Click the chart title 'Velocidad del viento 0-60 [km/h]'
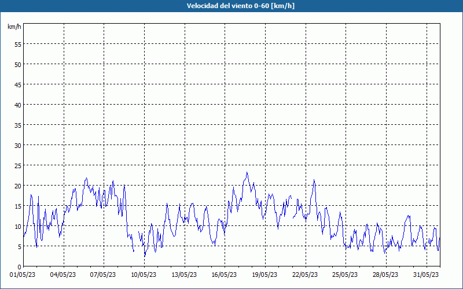The image size is (463, 289). (240, 6)
